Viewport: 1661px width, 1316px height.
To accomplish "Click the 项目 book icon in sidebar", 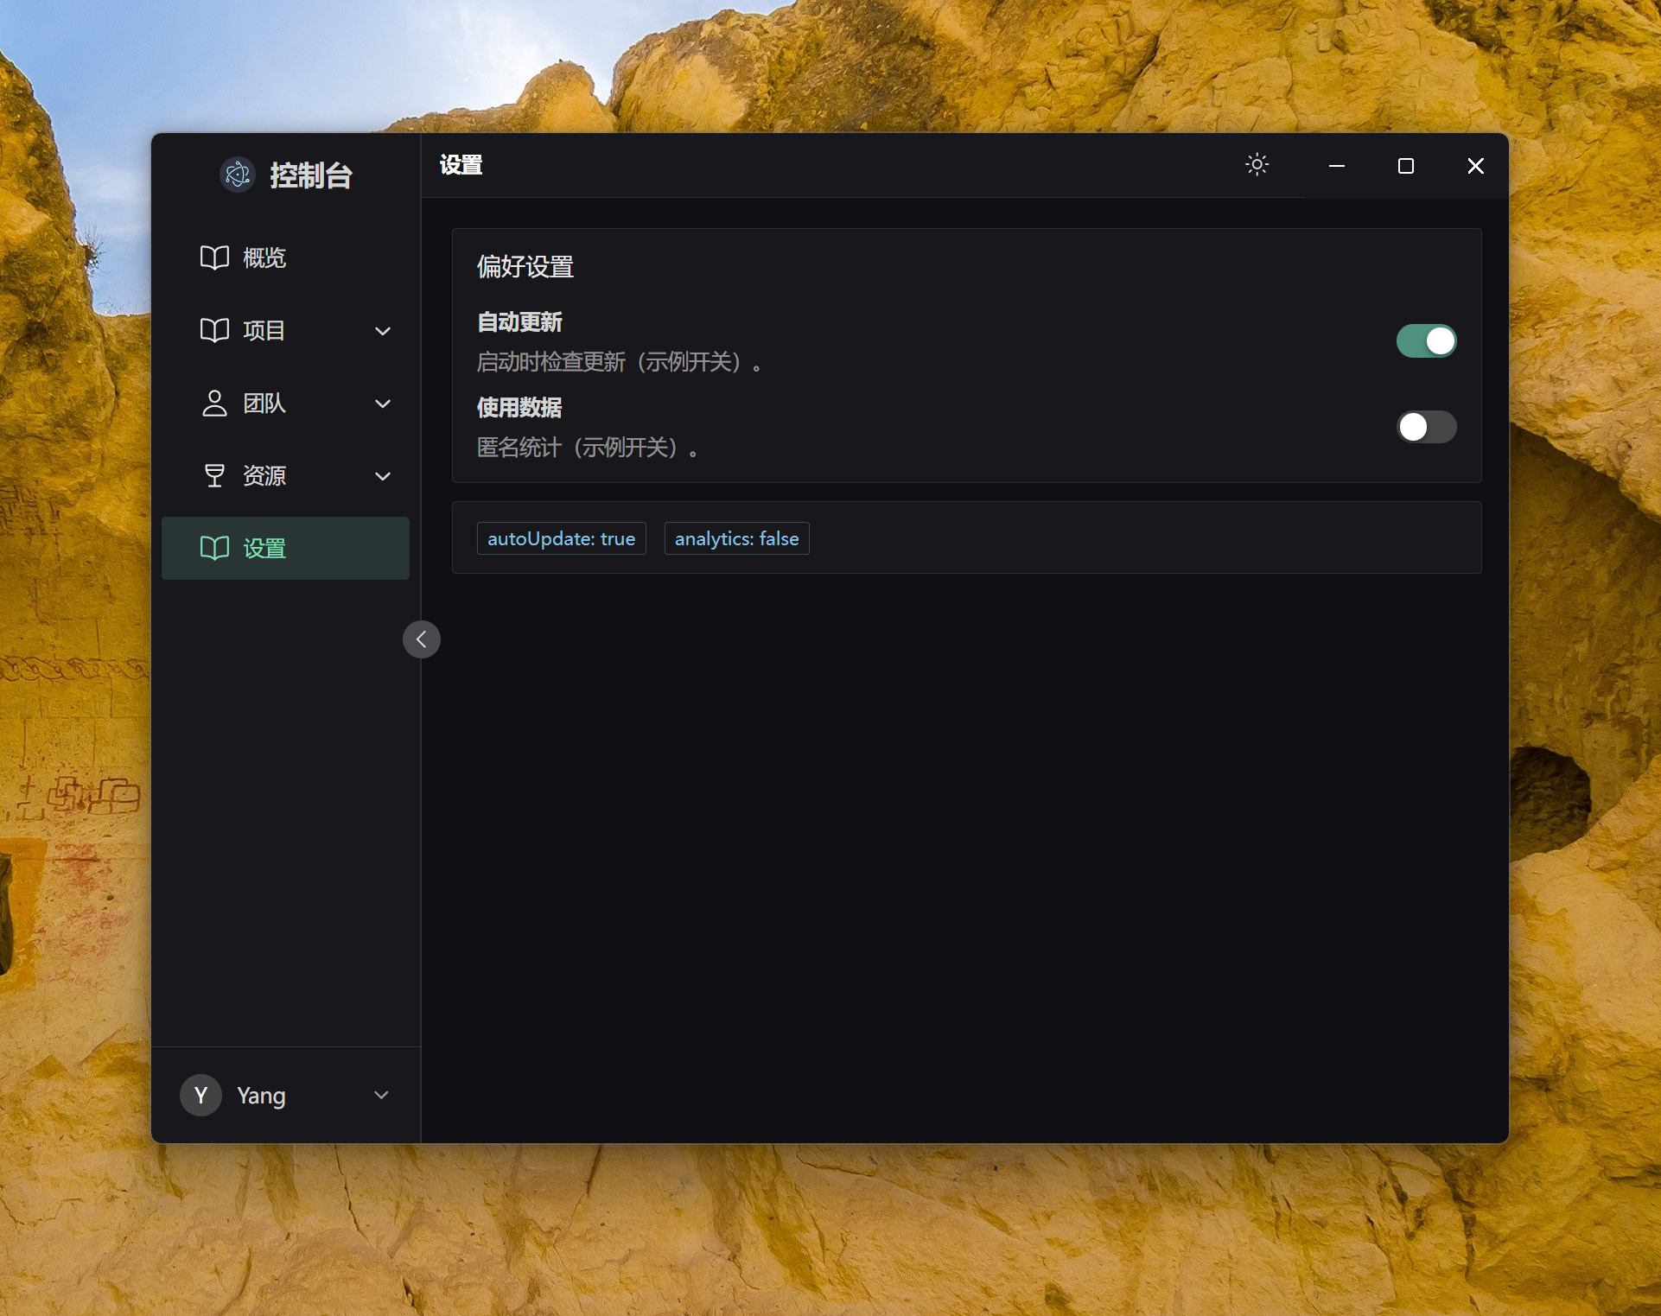I will pos(213,330).
